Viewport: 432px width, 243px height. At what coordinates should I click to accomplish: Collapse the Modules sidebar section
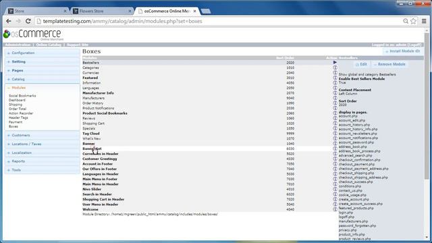coord(42,88)
